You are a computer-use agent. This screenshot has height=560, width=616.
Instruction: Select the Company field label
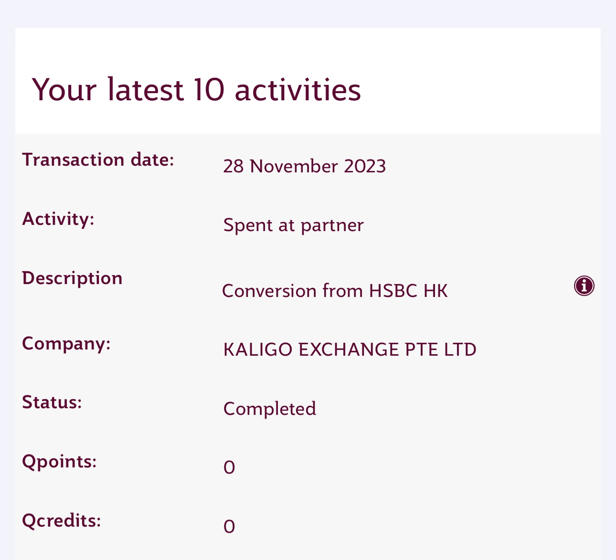tap(66, 344)
